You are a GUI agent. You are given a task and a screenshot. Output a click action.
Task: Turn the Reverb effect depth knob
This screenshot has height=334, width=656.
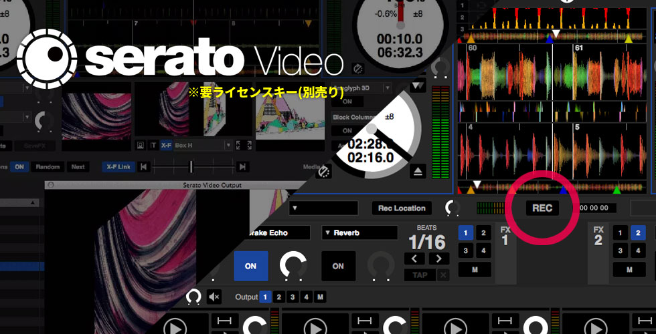coord(381,266)
